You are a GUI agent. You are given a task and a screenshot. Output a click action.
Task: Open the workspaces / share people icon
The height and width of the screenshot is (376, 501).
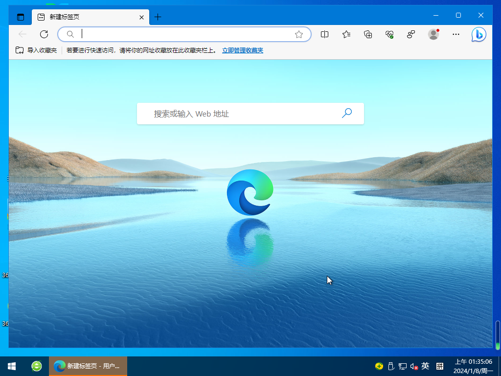pyautogui.click(x=411, y=34)
